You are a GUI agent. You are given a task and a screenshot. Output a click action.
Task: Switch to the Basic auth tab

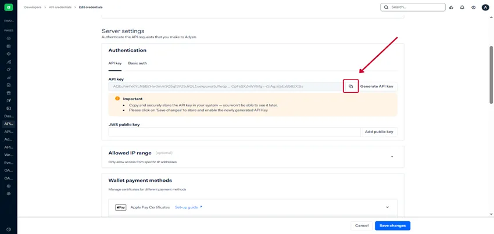click(137, 63)
